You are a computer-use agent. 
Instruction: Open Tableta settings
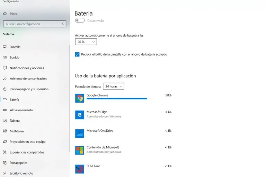click(x=15, y=121)
